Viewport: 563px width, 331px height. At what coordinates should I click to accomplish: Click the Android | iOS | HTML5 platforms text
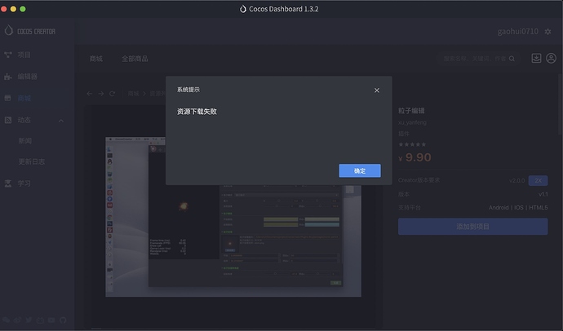pyautogui.click(x=518, y=207)
